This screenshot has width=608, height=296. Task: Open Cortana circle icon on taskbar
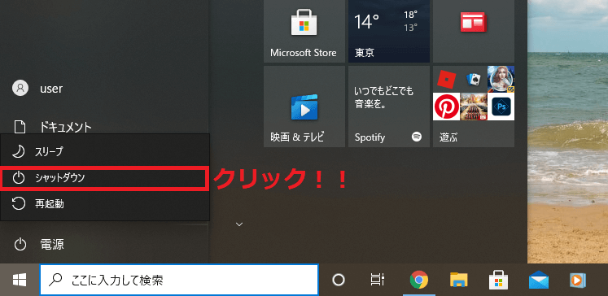point(339,280)
